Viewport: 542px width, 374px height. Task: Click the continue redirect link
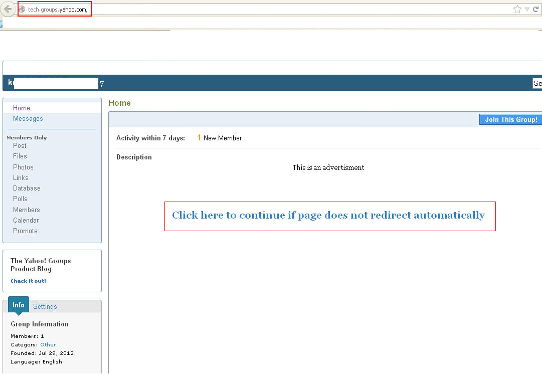(328, 216)
